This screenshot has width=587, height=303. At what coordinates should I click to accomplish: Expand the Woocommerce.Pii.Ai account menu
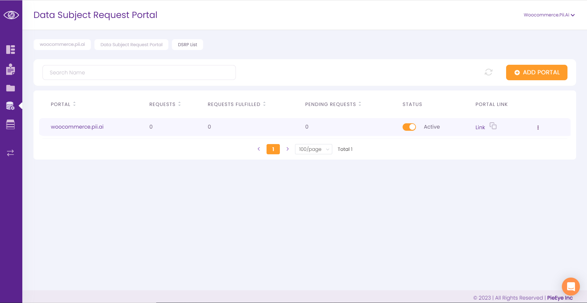tap(549, 15)
